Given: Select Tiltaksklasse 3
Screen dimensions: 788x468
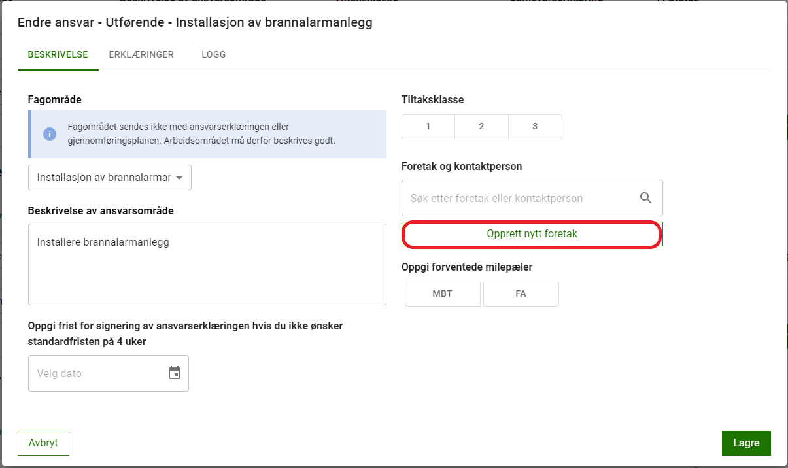Looking at the screenshot, I should 535,127.
